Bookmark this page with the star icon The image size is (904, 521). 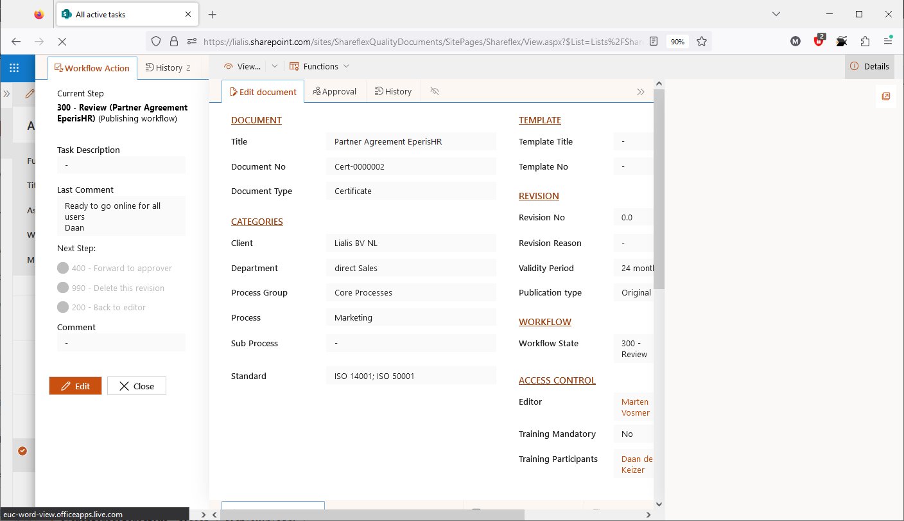[702, 41]
